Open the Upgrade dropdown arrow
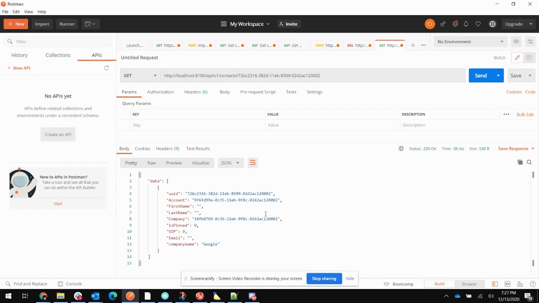Viewport: 539px width, 303px height. pyautogui.click(x=531, y=24)
